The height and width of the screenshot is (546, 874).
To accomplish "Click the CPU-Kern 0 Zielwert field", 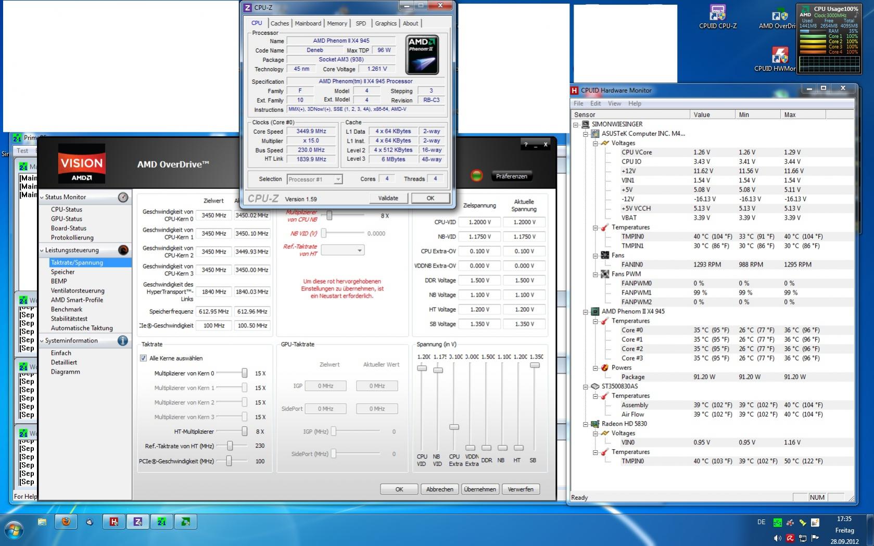I will (x=213, y=215).
